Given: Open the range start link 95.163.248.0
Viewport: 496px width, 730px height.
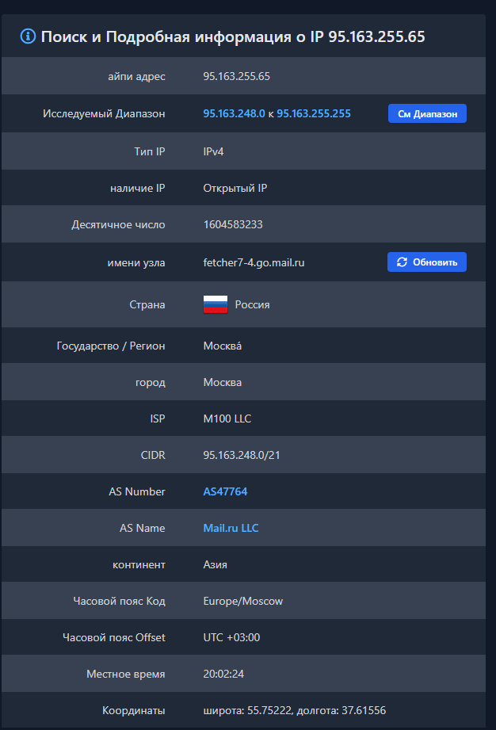Looking at the screenshot, I should (234, 114).
